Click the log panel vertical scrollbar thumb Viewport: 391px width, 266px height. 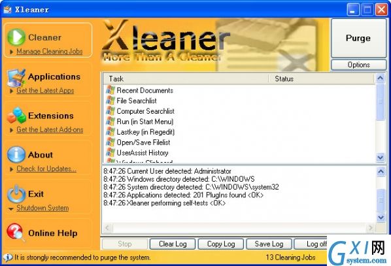381,200
